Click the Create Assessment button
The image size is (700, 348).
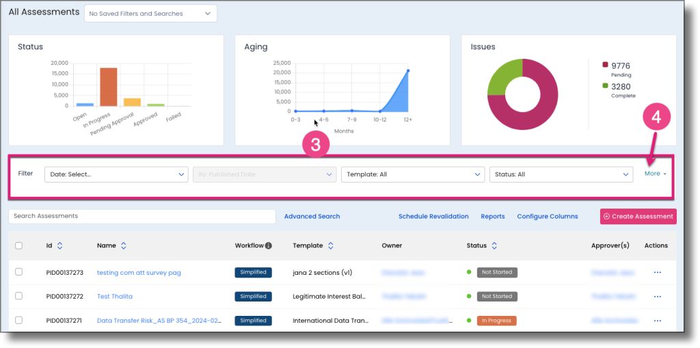(638, 217)
